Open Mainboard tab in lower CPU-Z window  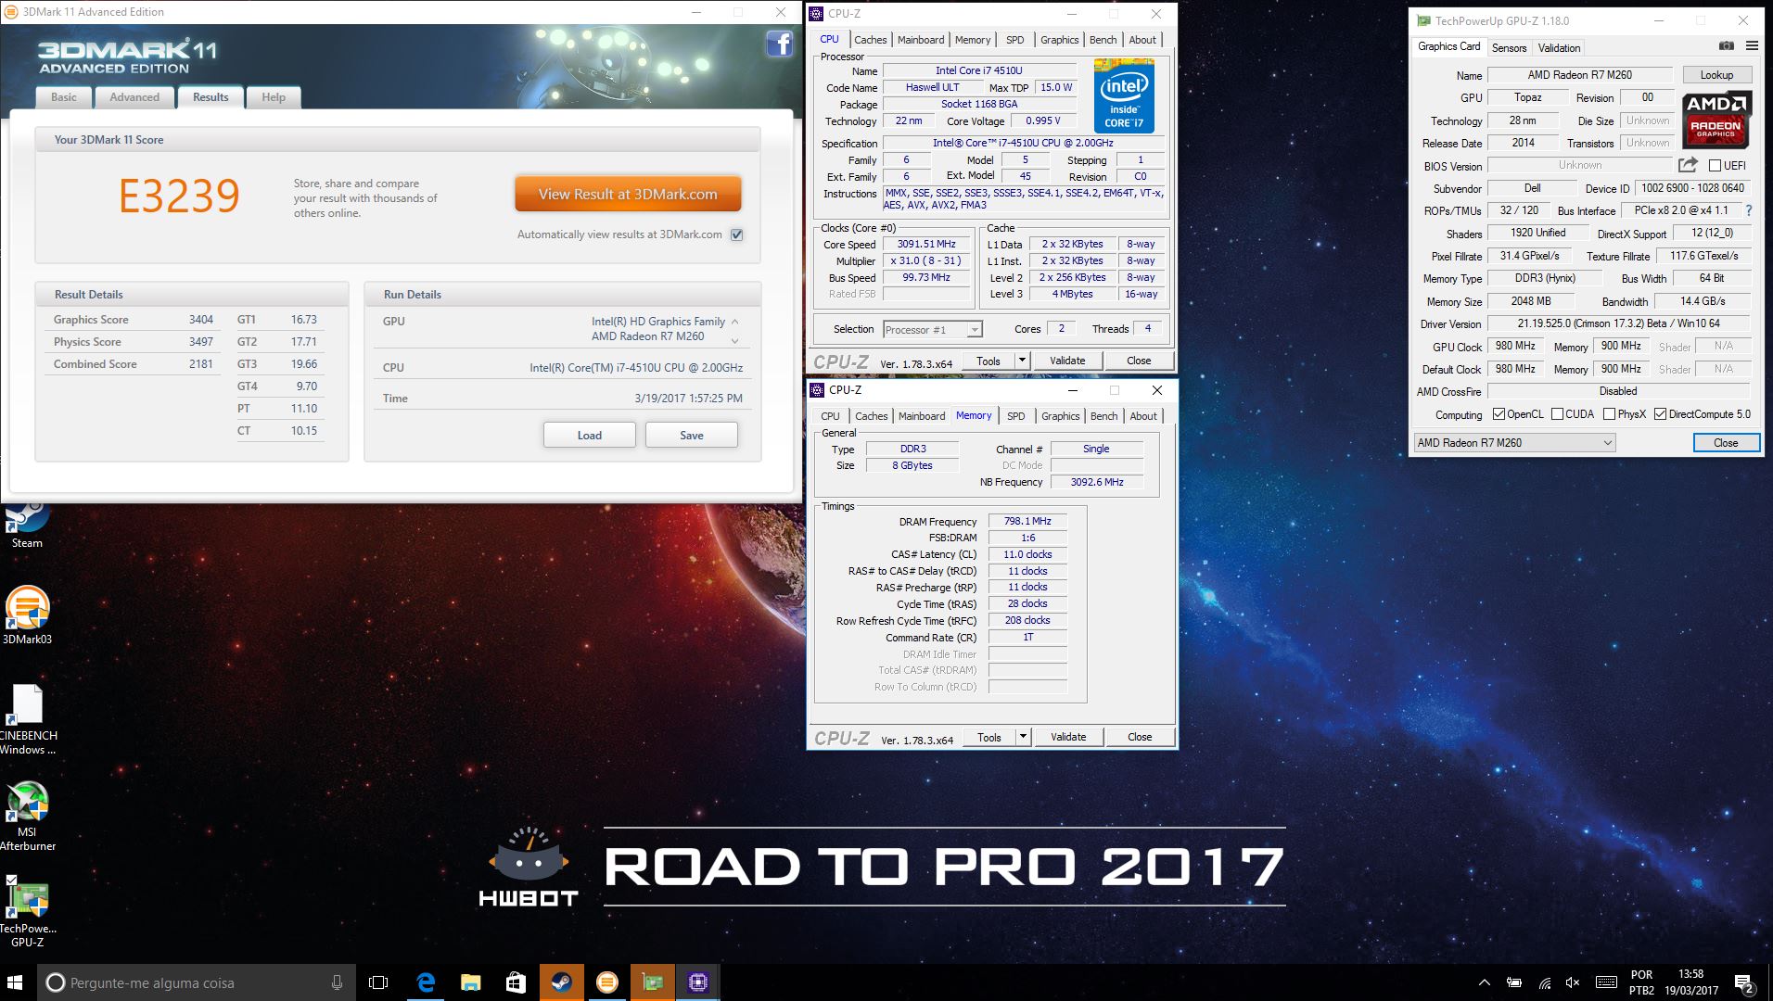922,416
